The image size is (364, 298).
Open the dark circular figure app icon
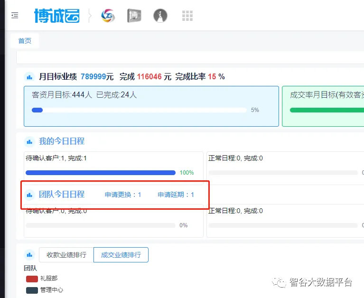click(160, 16)
